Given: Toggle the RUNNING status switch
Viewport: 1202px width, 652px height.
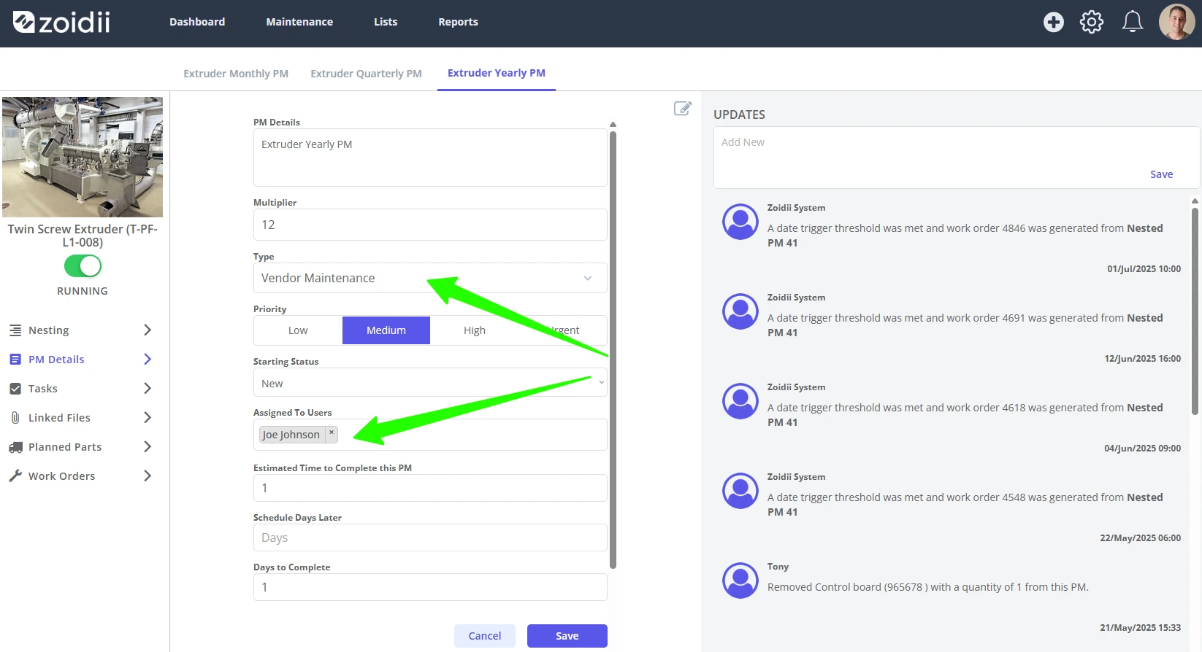Looking at the screenshot, I should pyautogui.click(x=83, y=266).
